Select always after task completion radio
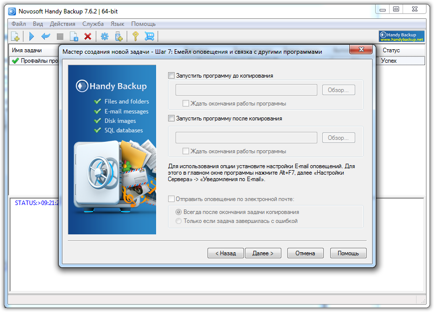This screenshot has width=434, height=312. 179,212
